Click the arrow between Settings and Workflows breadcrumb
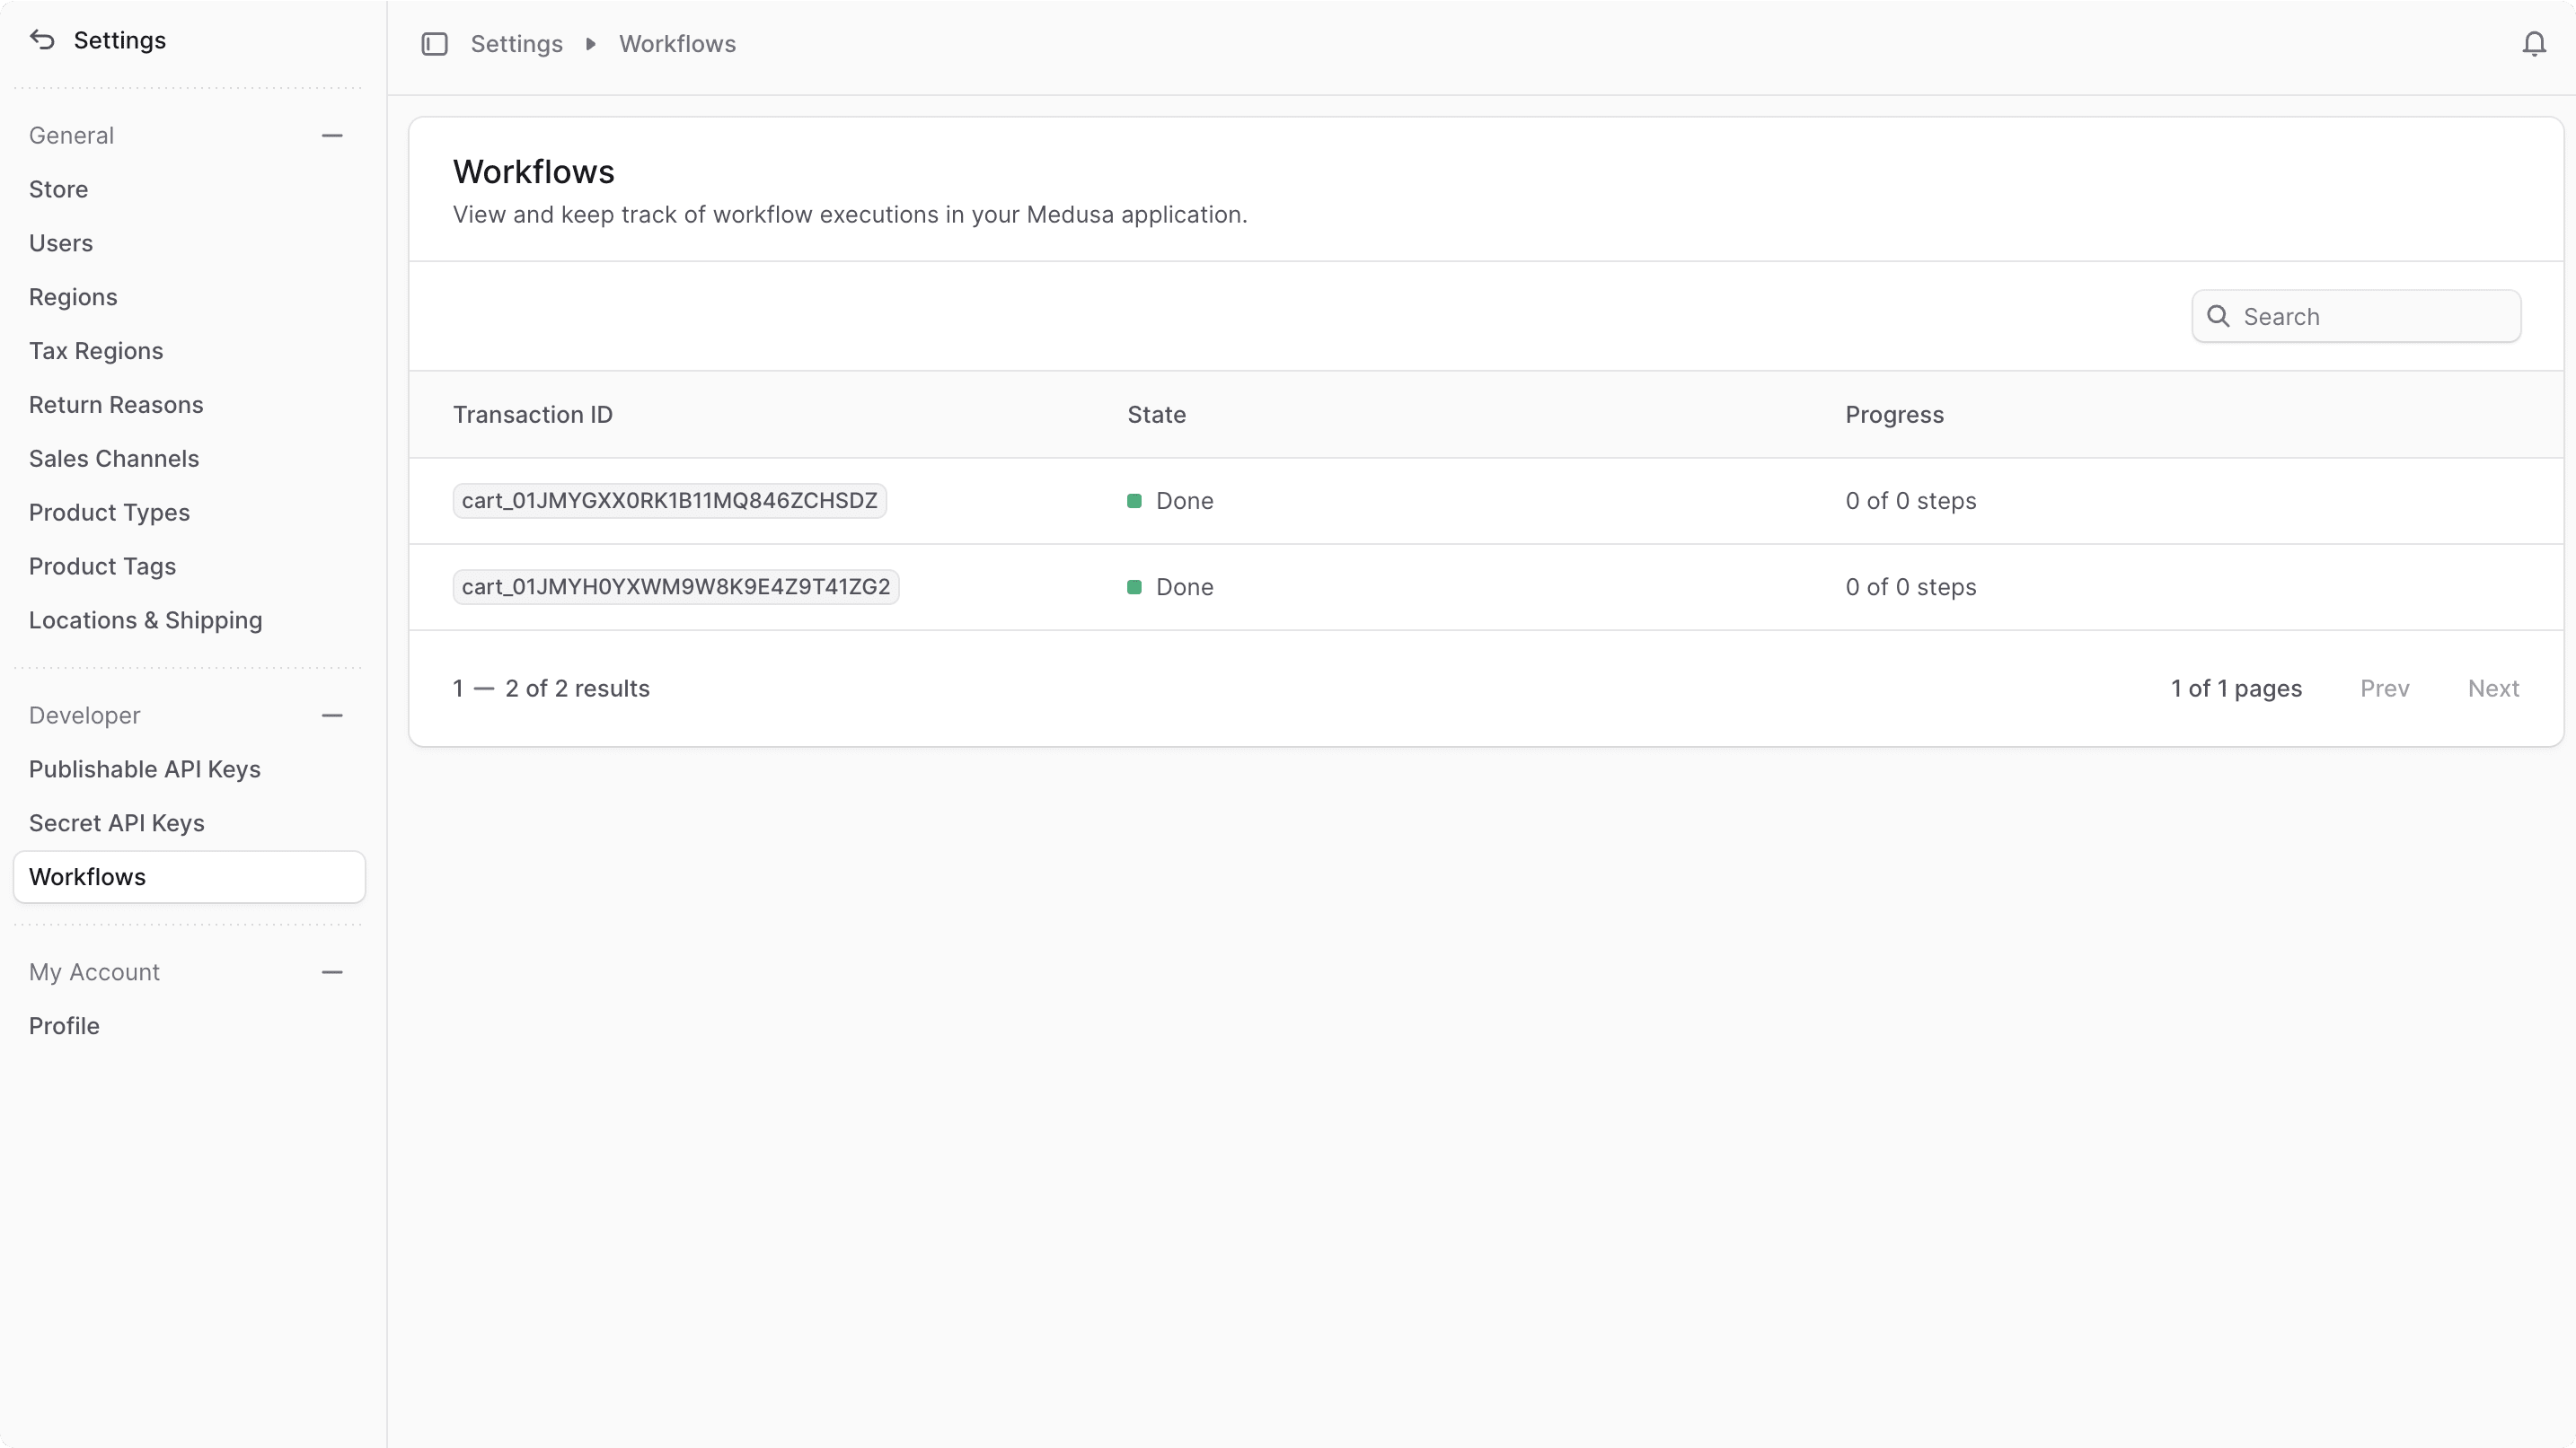Image resolution: width=2576 pixels, height=1448 pixels. [x=590, y=44]
